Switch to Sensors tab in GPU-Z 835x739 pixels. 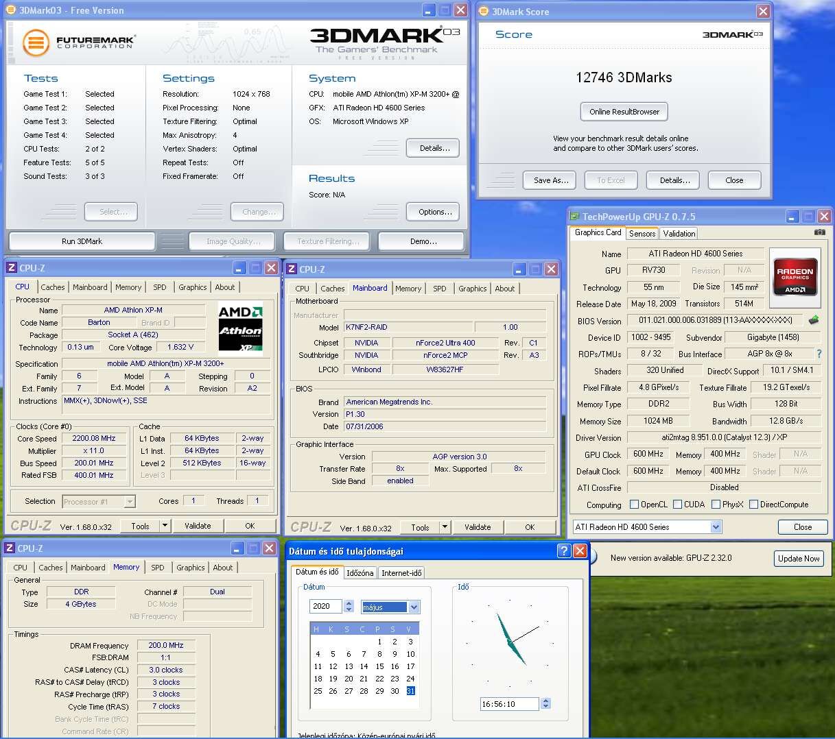click(x=642, y=234)
